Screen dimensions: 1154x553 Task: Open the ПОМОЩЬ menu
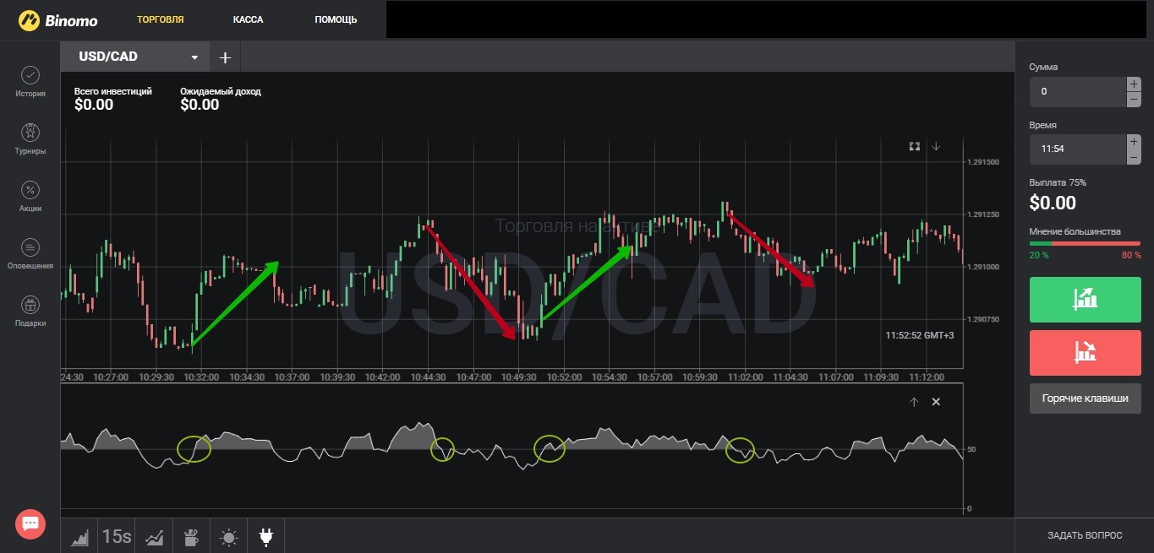[x=336, y=19]
